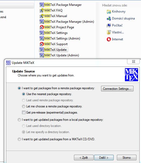Viewport: 141px width, 163px height.
Task: Open the MiKTeX FAQ help icon
Action: (42, 10)
